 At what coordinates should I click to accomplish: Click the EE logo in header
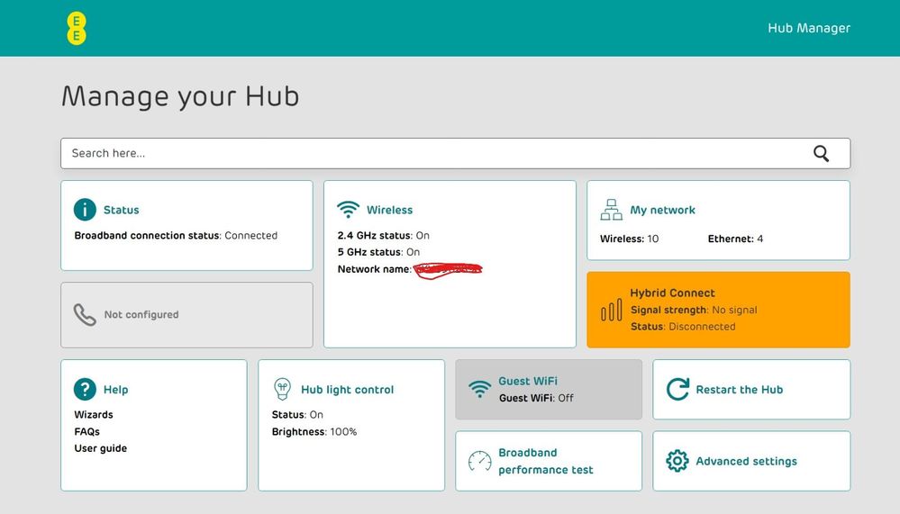(x=77, y=28)
